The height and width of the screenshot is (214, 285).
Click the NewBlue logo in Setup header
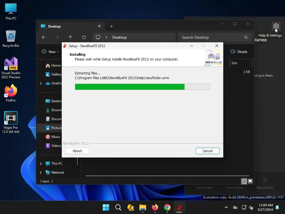point(213,58)
